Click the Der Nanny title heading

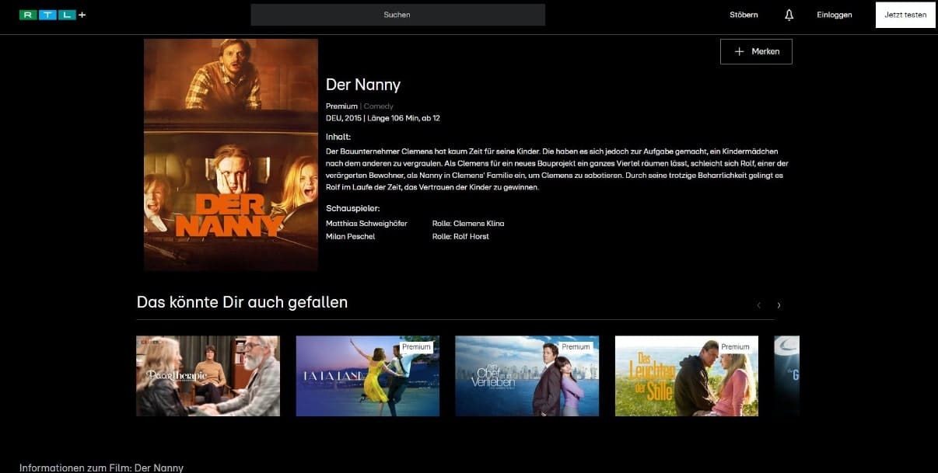pyautogui.click(x=363, y=85)
